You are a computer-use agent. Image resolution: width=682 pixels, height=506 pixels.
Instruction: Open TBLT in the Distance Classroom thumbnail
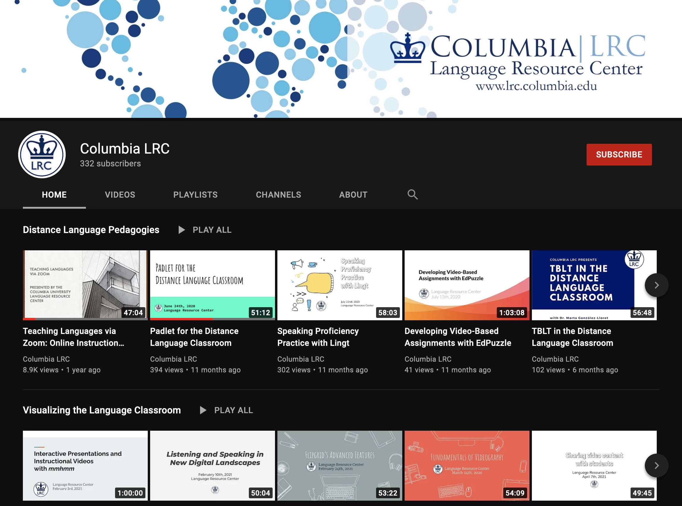point(594,285)
